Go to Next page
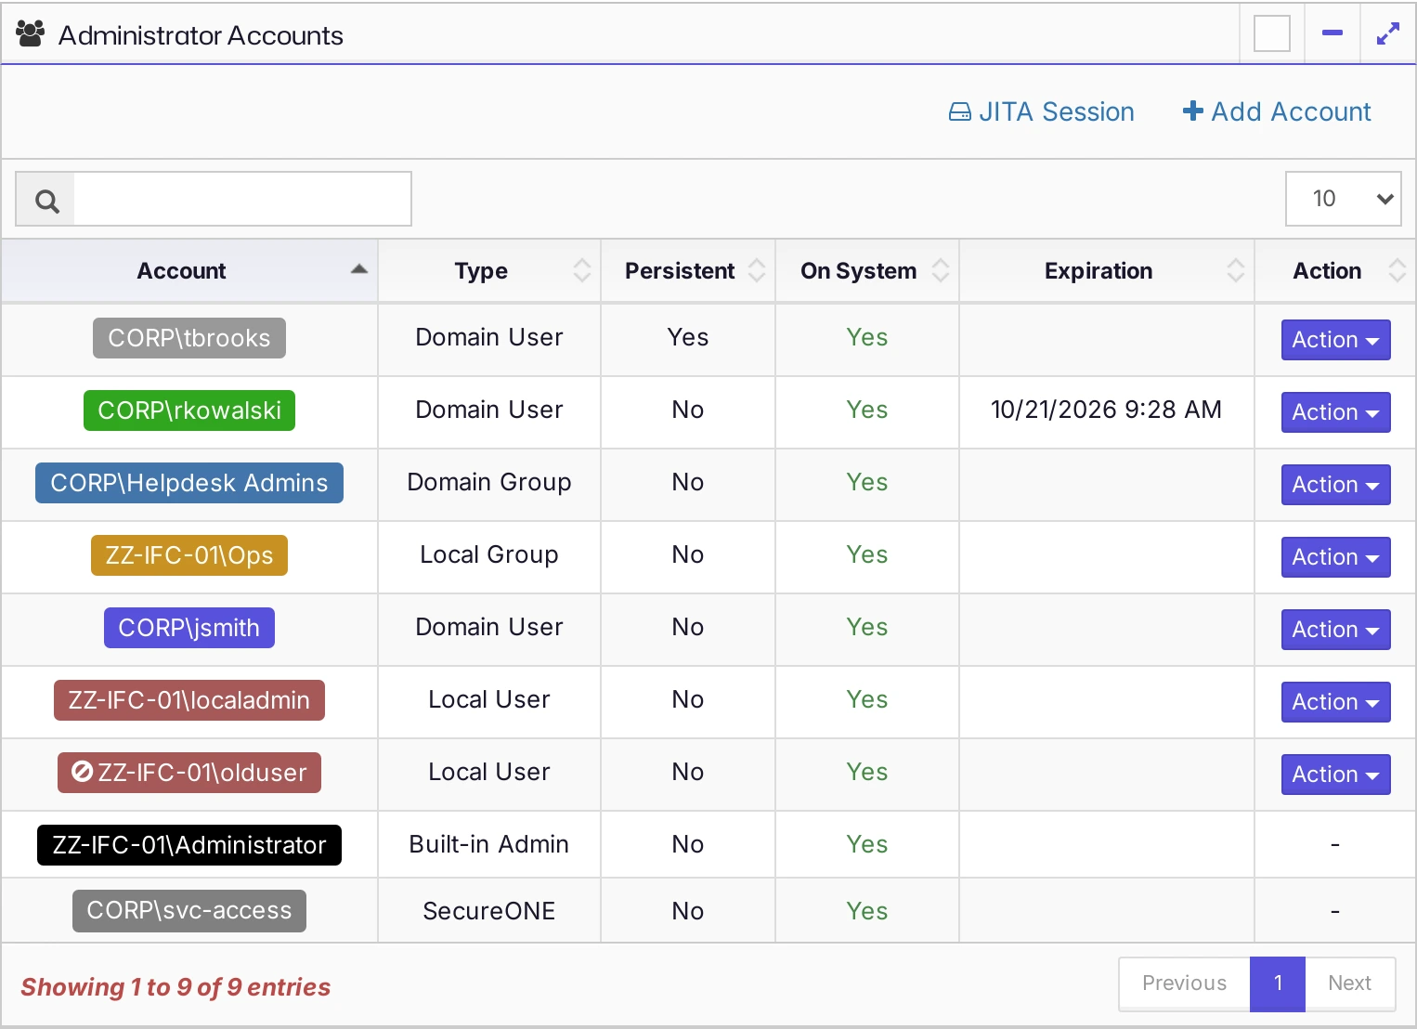Image resolution: width=1417 pixels, height=1029 pixels. tap(1349, 983)
